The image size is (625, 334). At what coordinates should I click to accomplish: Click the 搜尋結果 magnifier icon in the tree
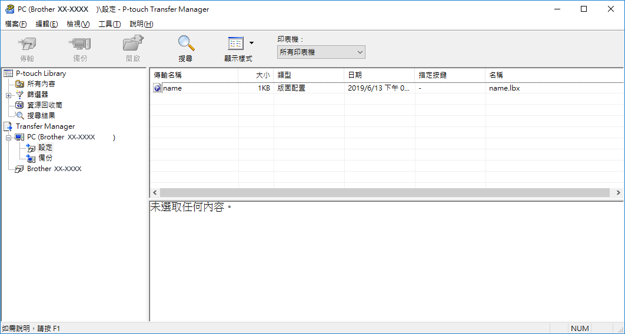19,116
